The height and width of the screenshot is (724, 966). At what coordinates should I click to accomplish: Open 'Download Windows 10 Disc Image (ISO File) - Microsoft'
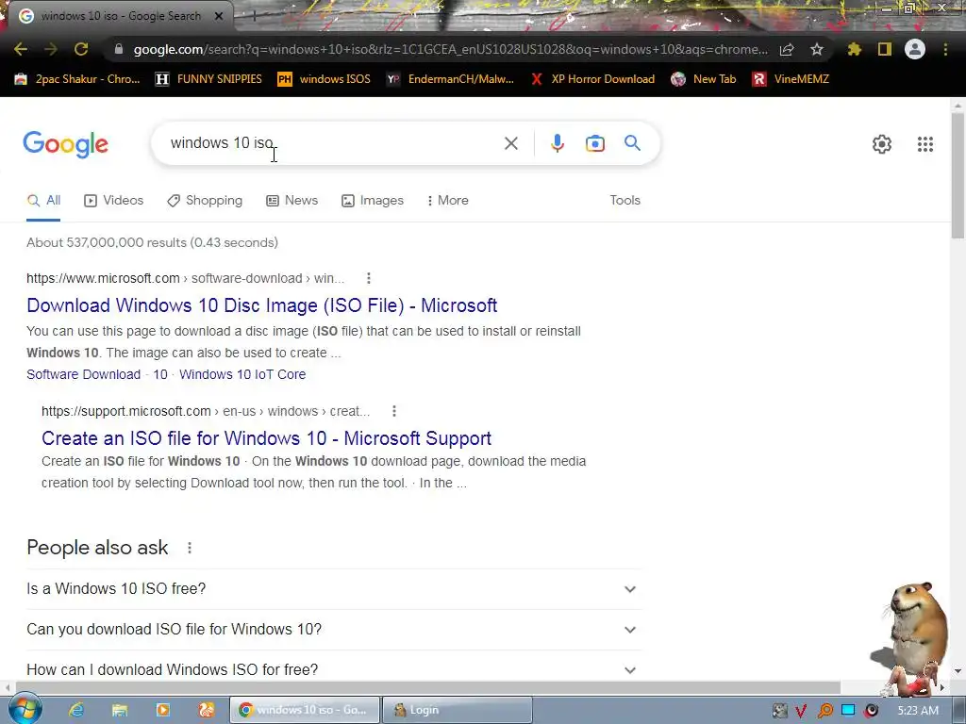coord(262,305)
